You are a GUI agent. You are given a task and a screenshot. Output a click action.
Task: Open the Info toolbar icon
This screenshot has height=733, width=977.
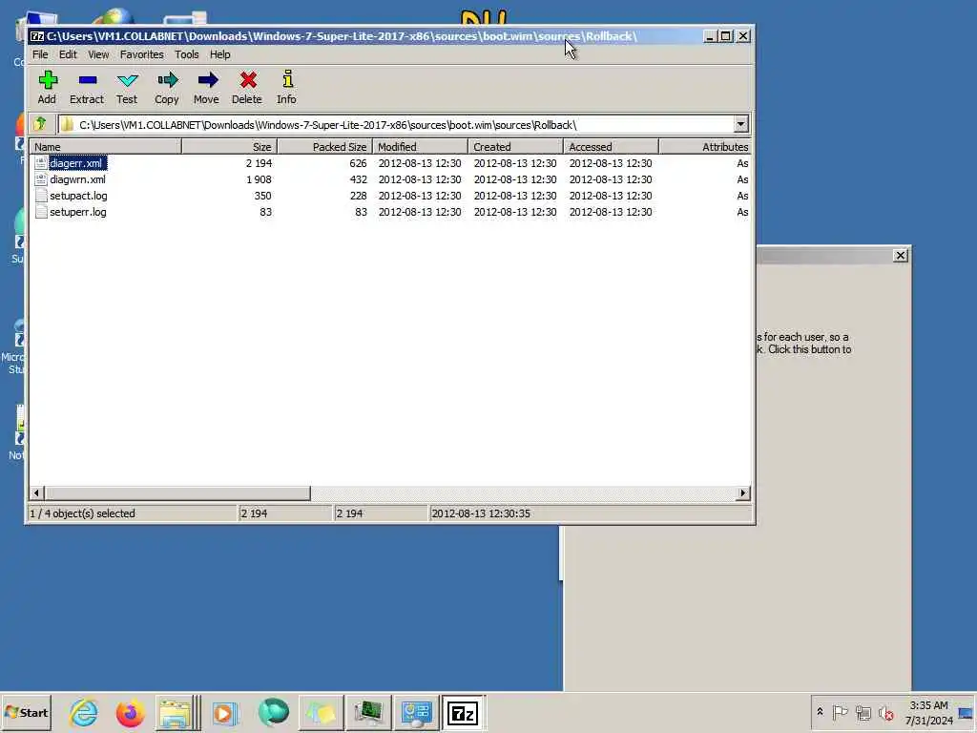click(286, 79)
